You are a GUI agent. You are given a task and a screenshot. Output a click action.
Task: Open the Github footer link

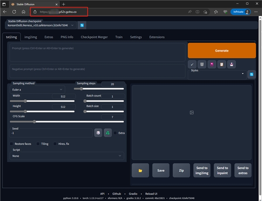(x=117, y=194)
